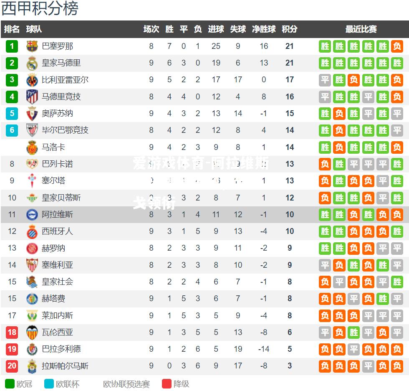
Task: Open 皇家马德里 team name link
Action: [x=61, y=63]
